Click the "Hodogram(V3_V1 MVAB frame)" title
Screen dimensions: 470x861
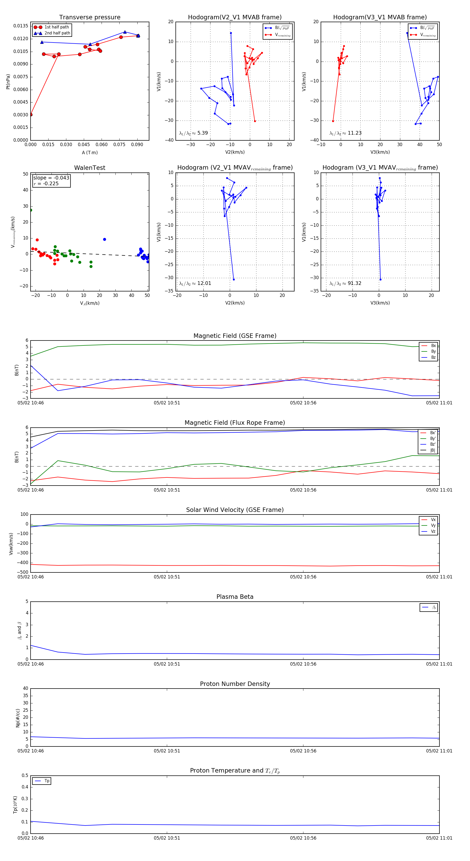pyautogui.click(x=380, y=17)
